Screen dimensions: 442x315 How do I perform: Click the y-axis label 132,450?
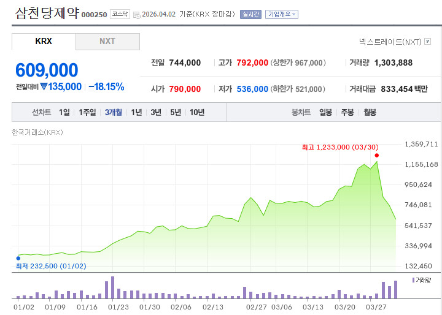[x=419, y=266]
